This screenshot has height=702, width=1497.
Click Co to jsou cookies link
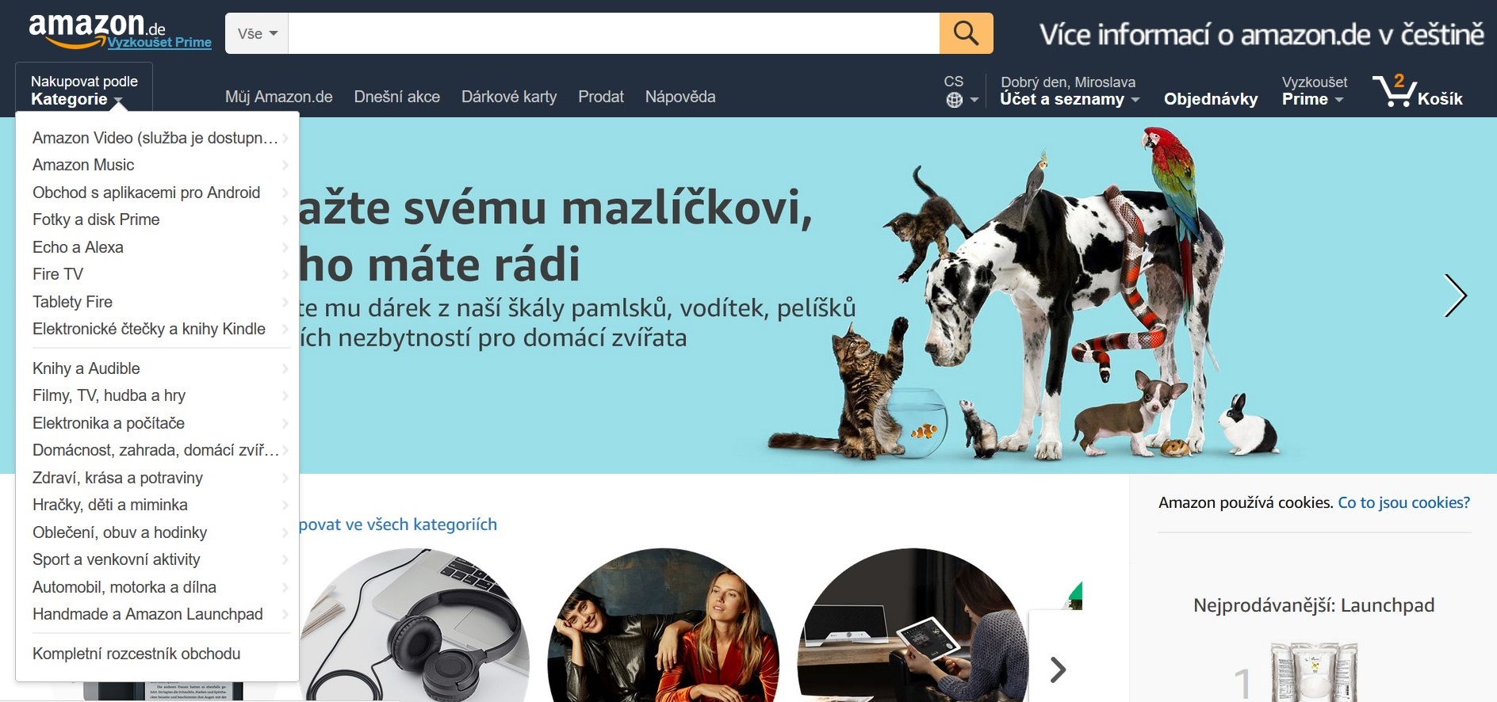(1403, 502)
